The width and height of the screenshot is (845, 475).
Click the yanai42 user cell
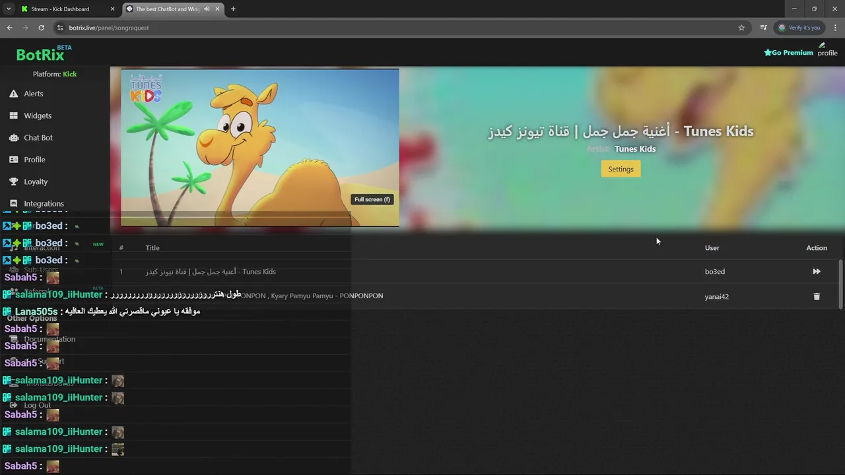pyautogui.click(x=717, y=297)
